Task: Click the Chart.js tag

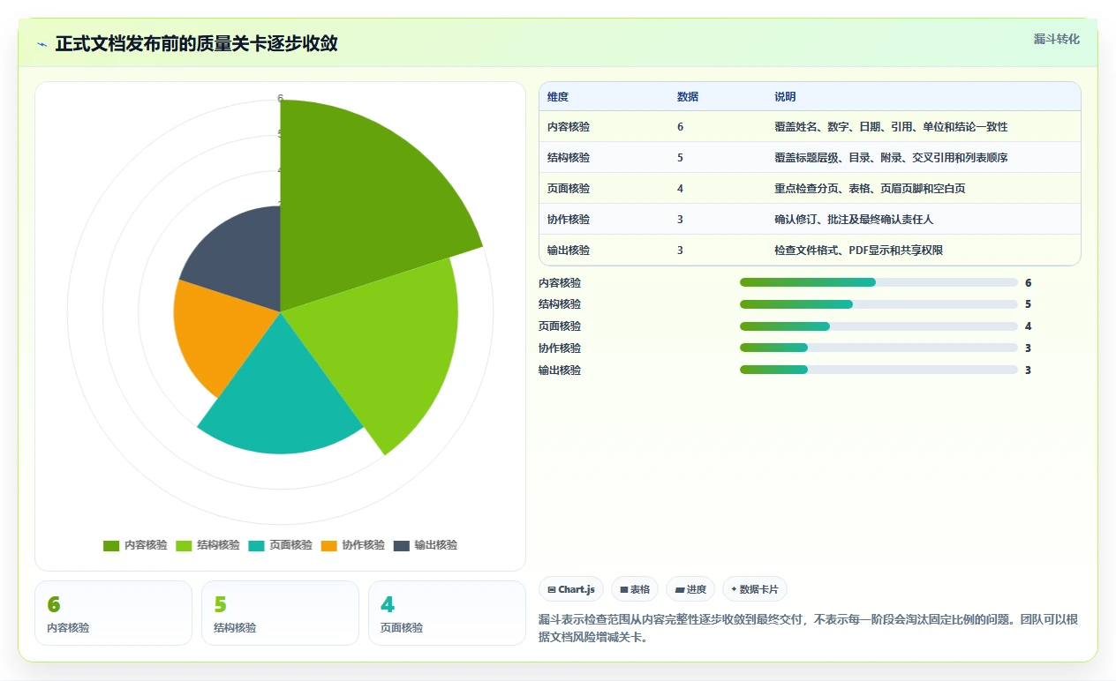Action: (x=571, y=589)
